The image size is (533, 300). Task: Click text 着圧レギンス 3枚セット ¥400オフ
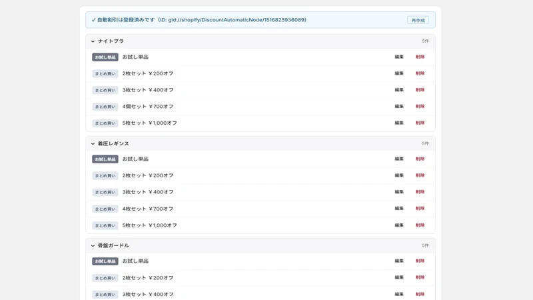[x=148, y=192]
